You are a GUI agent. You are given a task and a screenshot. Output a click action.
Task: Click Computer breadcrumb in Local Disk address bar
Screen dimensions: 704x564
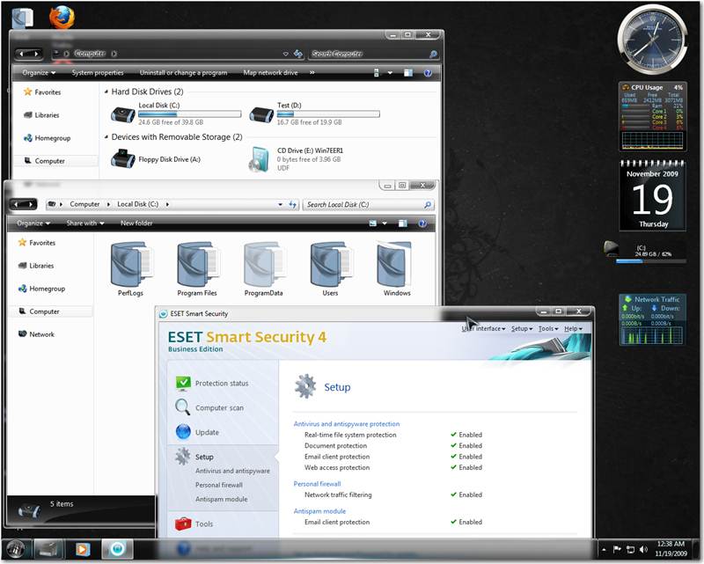pyautogui.click(x=84, y=204)
